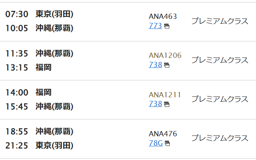Click new-window icon beside ANA1206's 738
Screen dimensions: 256x160
(167, 65)
